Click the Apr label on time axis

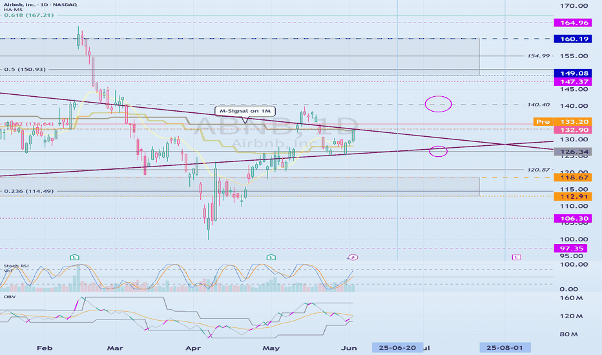point(192,348)
